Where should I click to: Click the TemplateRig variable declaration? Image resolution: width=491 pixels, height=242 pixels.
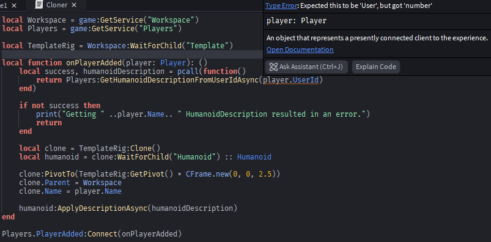51,46
